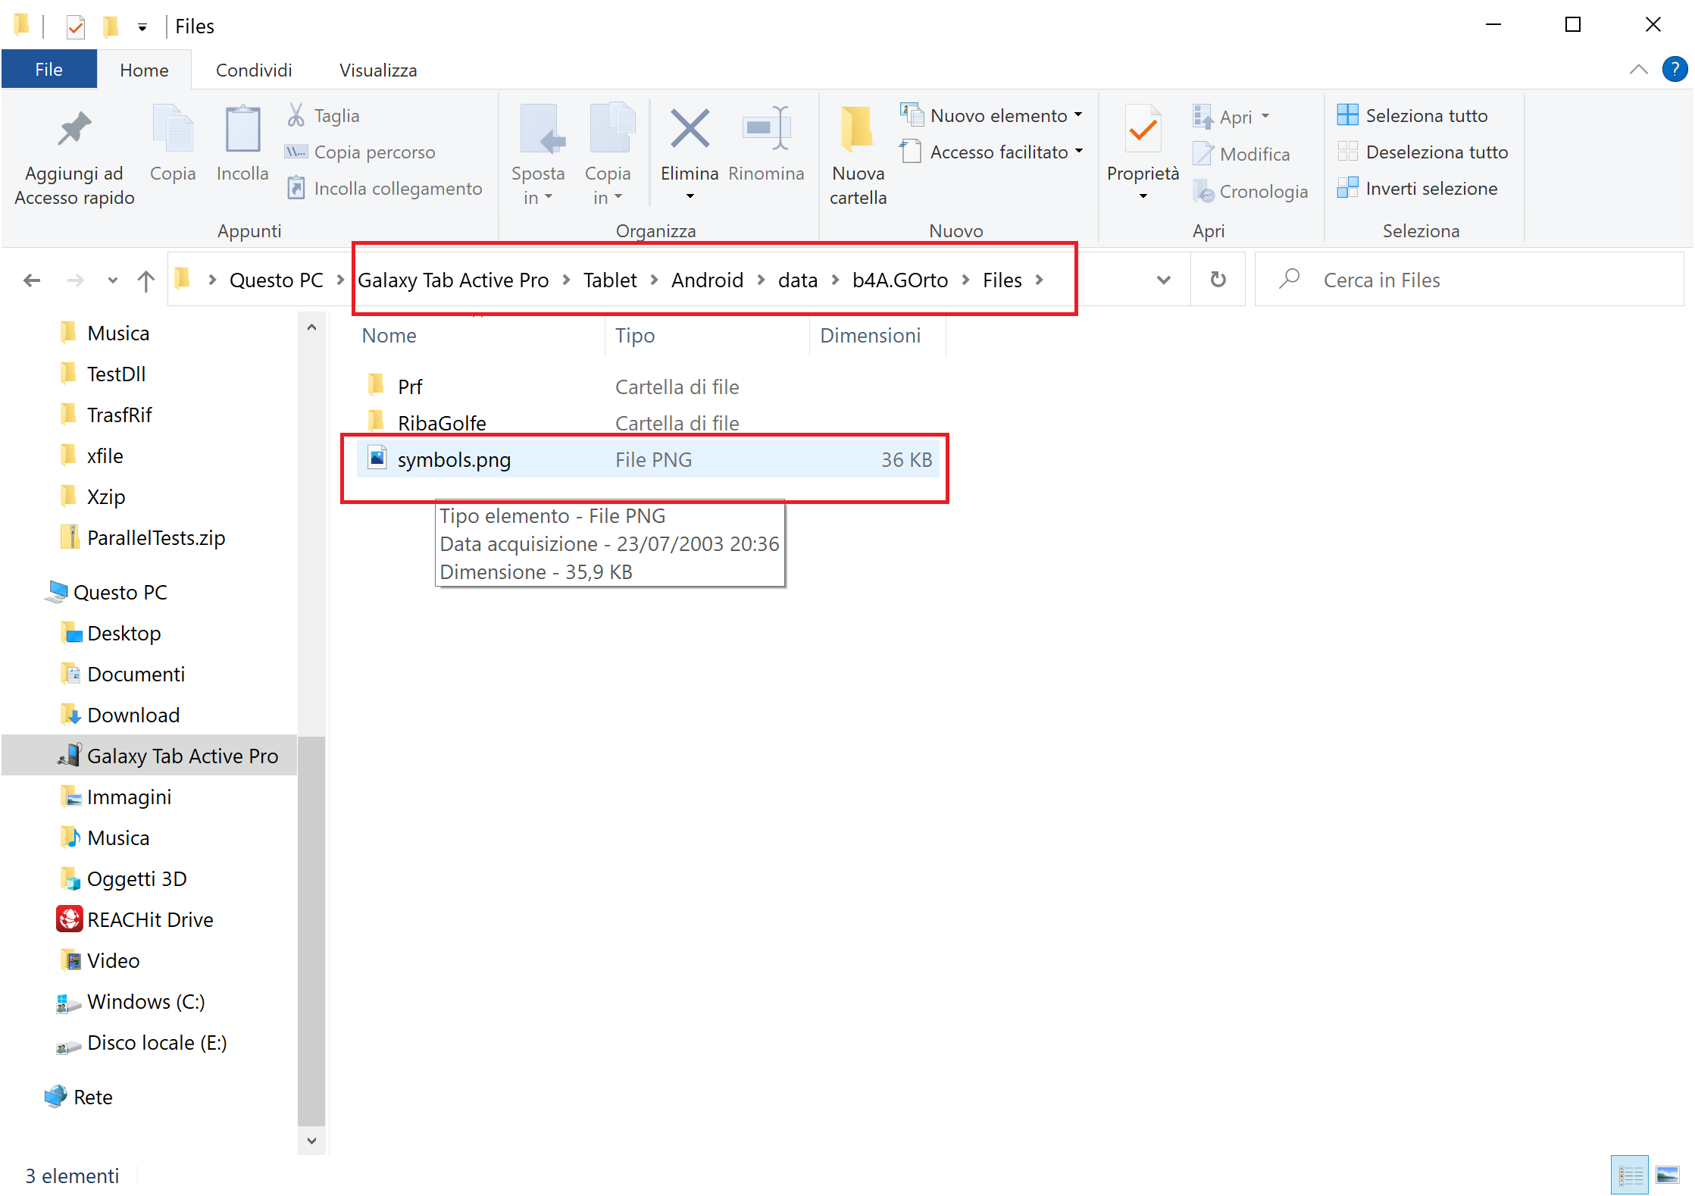Image resolution: width=1695 pixels, height=1196 pixels.
Task: Pin with Aggiungi ad Accesso rapido icon
Action: pyautogui.click(x=73, y=129)
